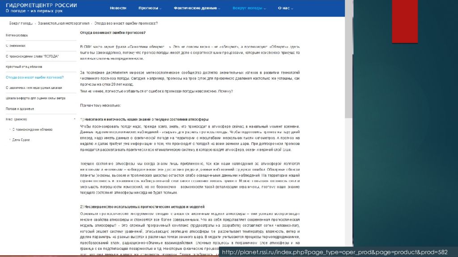This screenshot has height=257, width=458.
Task: Click the text "Причин тому несколько:"
Action: 101,105
